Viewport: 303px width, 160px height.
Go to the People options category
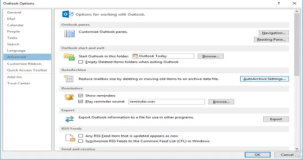27,32
